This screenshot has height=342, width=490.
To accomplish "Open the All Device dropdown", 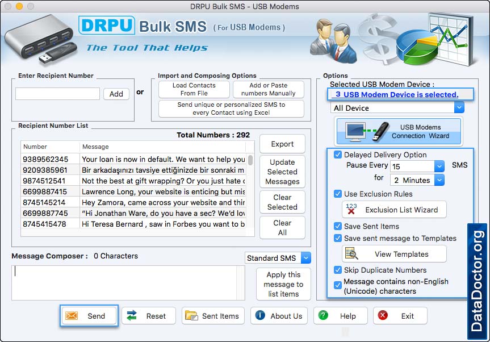I will click(397, 108).
